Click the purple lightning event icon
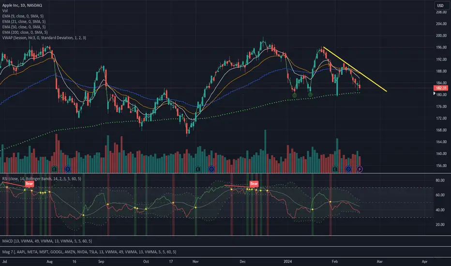 (360, 169)
